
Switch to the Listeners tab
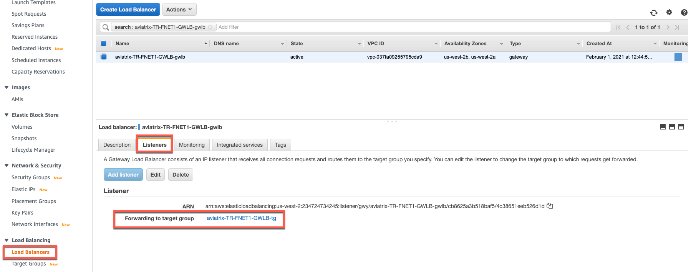point(154,145)
